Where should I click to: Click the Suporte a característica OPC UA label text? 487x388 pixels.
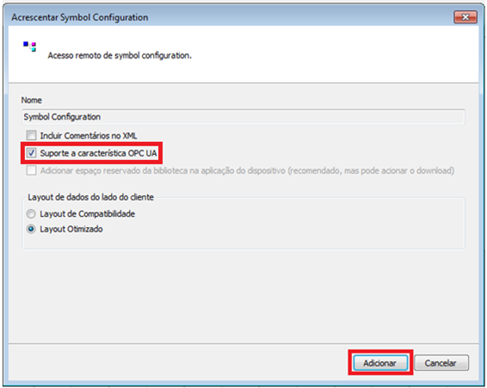(x=98, y=153)
